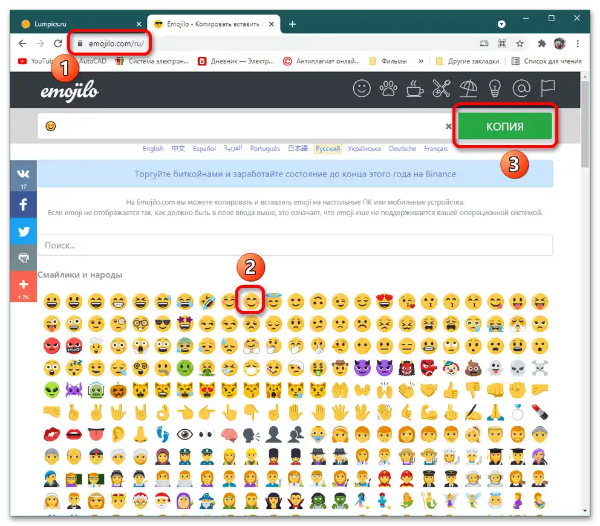Expand hidden bookmarks chevron

[x=421, y=61]
